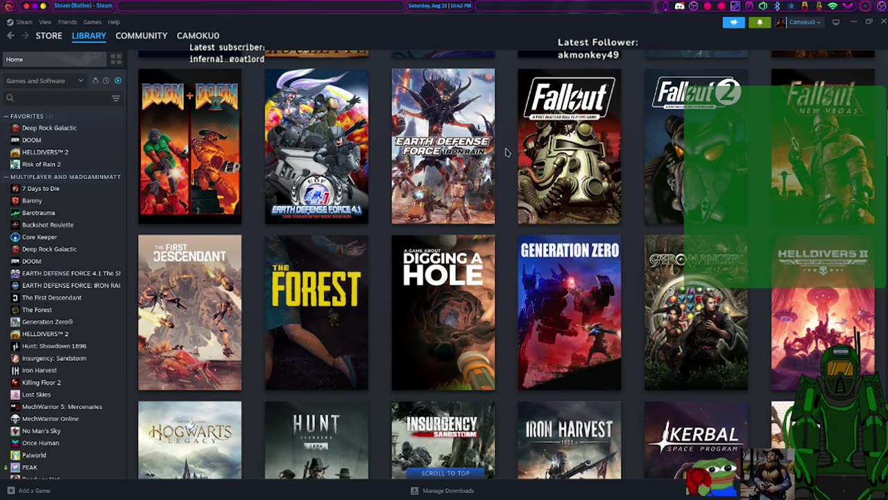The height and width of the screenshot is (500, 888).
Task: Select Palworld in the game list
Action: (x=34, y=456)
